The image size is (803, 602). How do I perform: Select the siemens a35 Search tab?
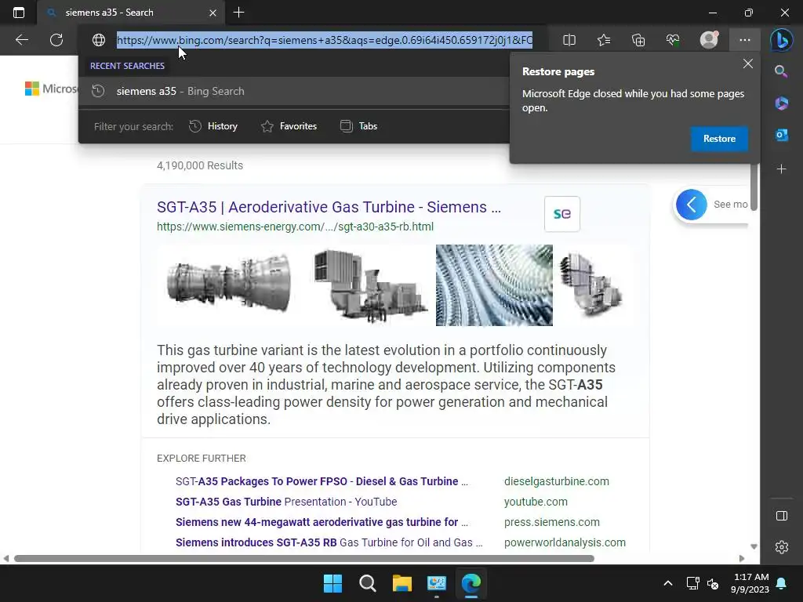pos(130,13)
